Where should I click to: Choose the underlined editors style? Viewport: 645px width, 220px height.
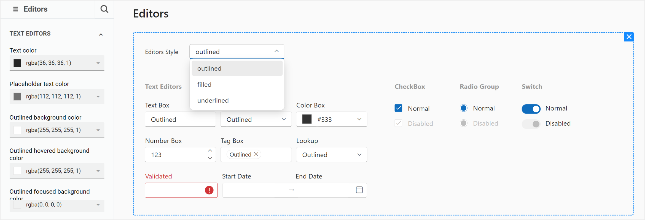click(237, 100)
